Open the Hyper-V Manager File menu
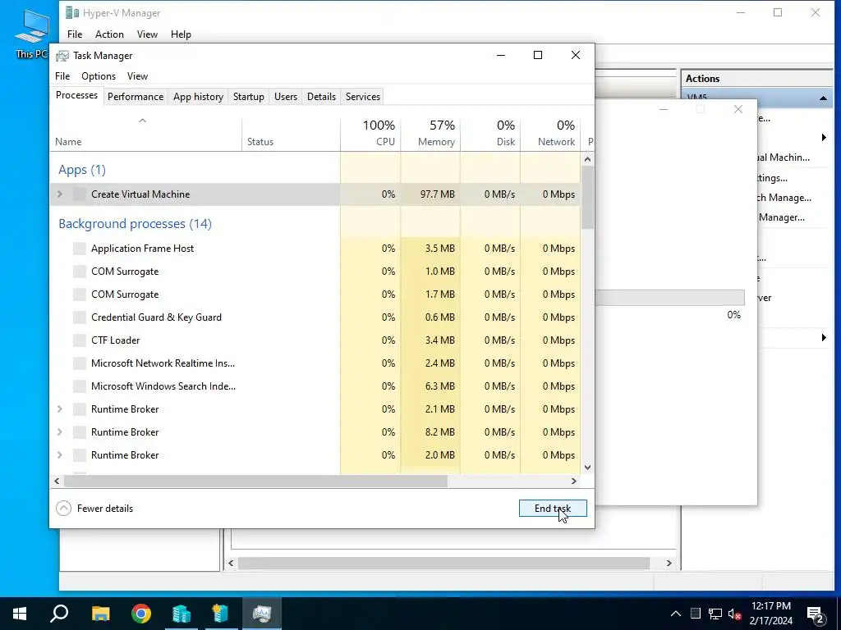The image size is (841, 630). pyautogui.click(x=75, y=34)
